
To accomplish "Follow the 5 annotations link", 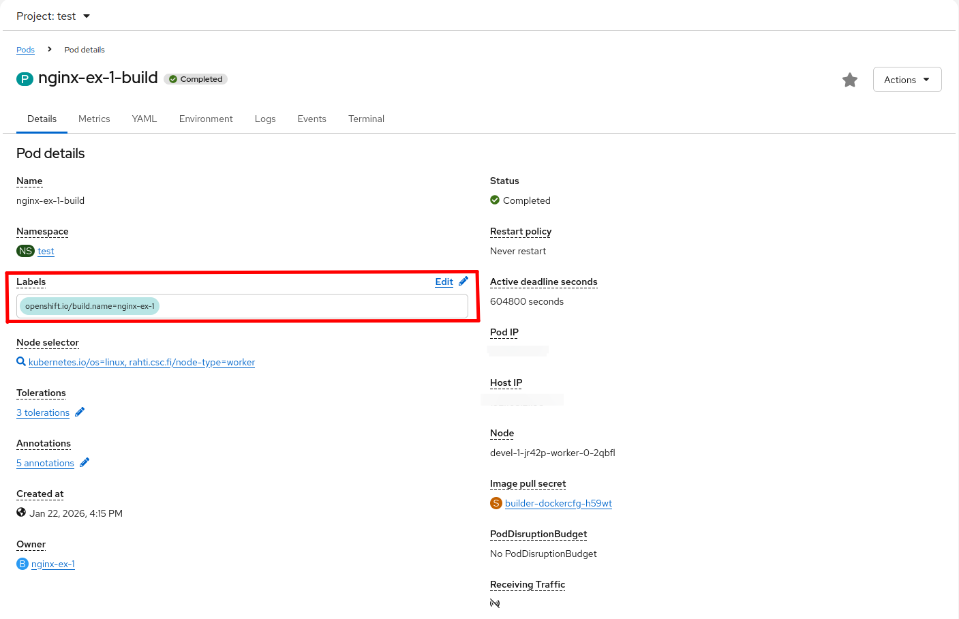I will click(45, 463).
